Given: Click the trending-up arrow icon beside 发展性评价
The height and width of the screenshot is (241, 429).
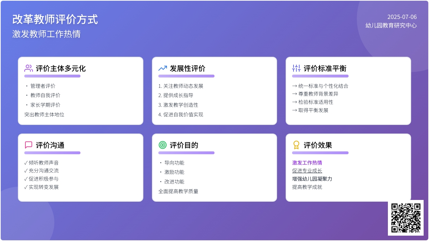Looking at the screenshot, I should coord(163,68).
